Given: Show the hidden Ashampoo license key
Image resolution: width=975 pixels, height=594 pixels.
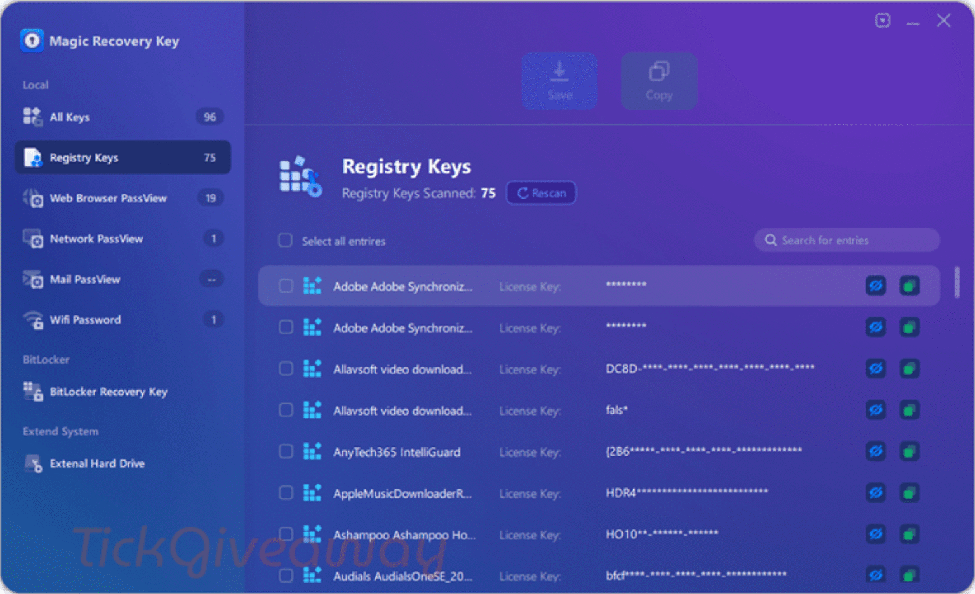Looking at the screenshot, I should [876, 534].
